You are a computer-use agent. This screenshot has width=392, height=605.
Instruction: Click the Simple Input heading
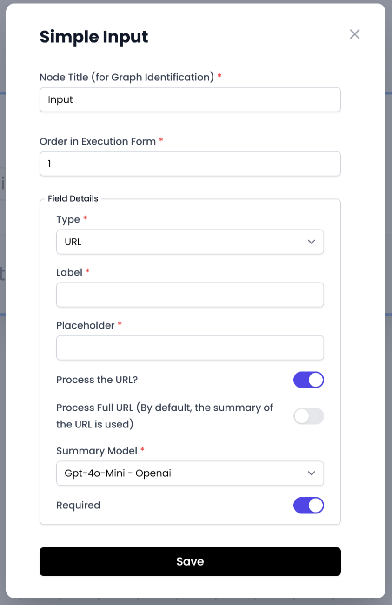pyautogui.click(x=94, y=37)
